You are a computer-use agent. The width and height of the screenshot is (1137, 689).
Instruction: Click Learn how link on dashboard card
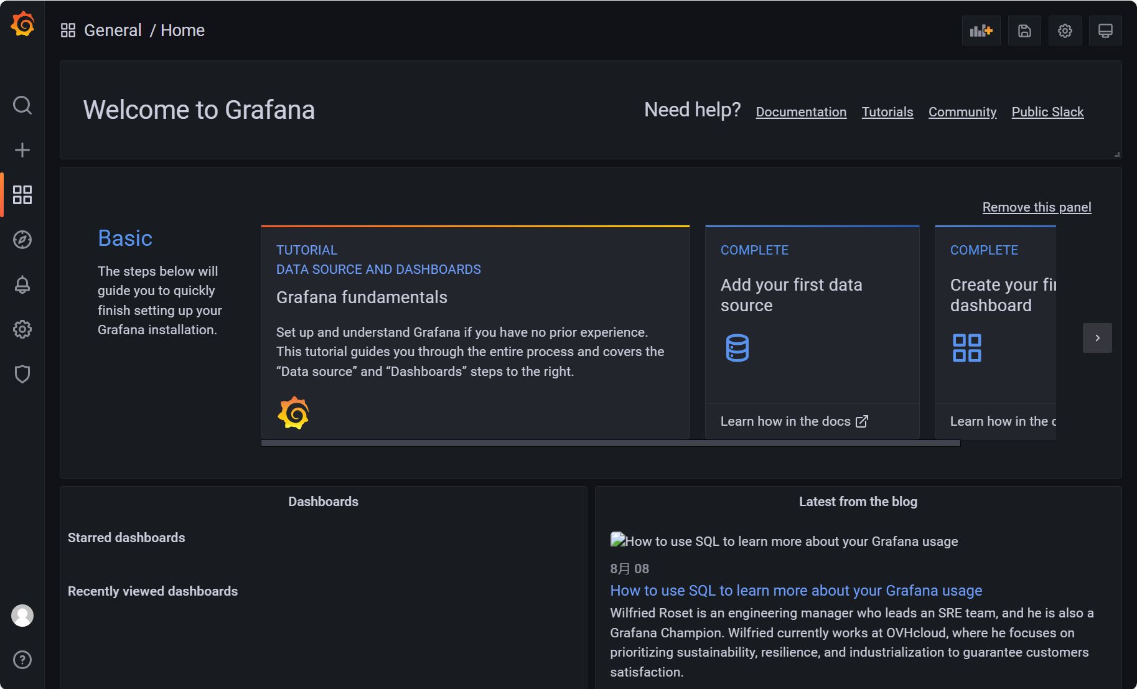pos(1003,421)
